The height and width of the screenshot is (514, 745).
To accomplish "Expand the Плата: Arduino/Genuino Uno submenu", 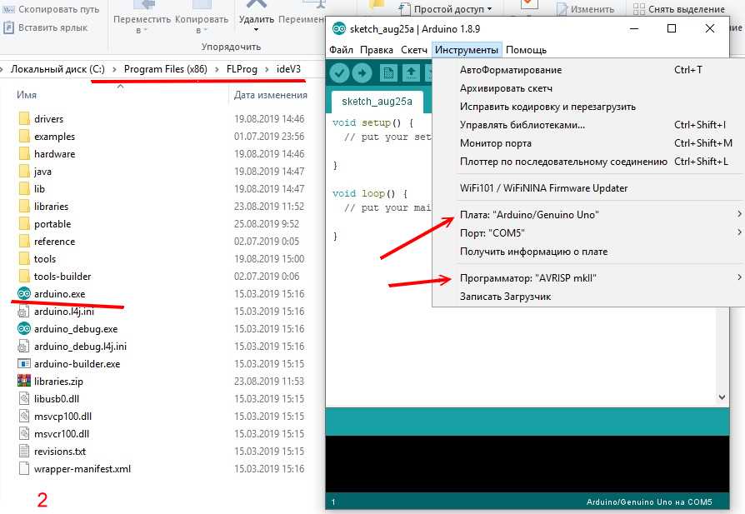I will click(x=589, y=215).
